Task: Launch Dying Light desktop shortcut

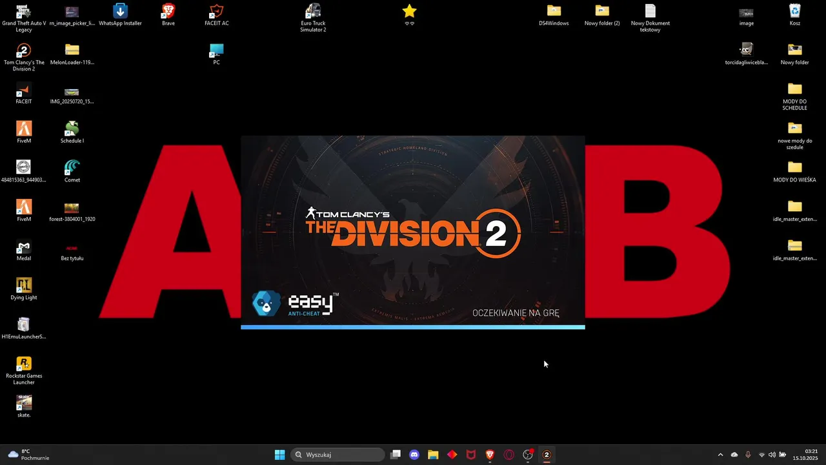Action: point(24,289)
